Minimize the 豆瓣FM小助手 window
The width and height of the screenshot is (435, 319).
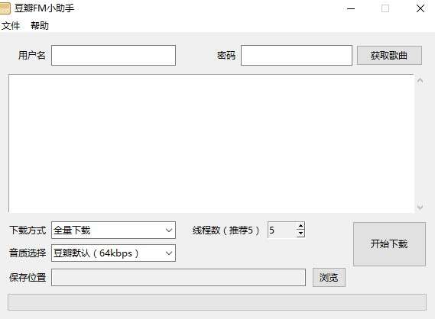coord(351,8)
